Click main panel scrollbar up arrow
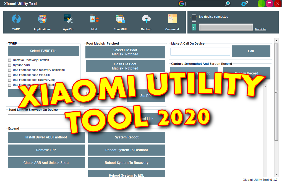Screen dimensions: 282x183 [276, 41]
